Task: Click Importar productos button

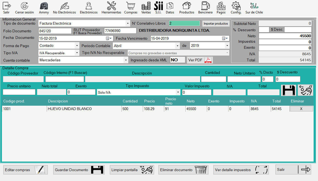Action: (x=216, y=24)
